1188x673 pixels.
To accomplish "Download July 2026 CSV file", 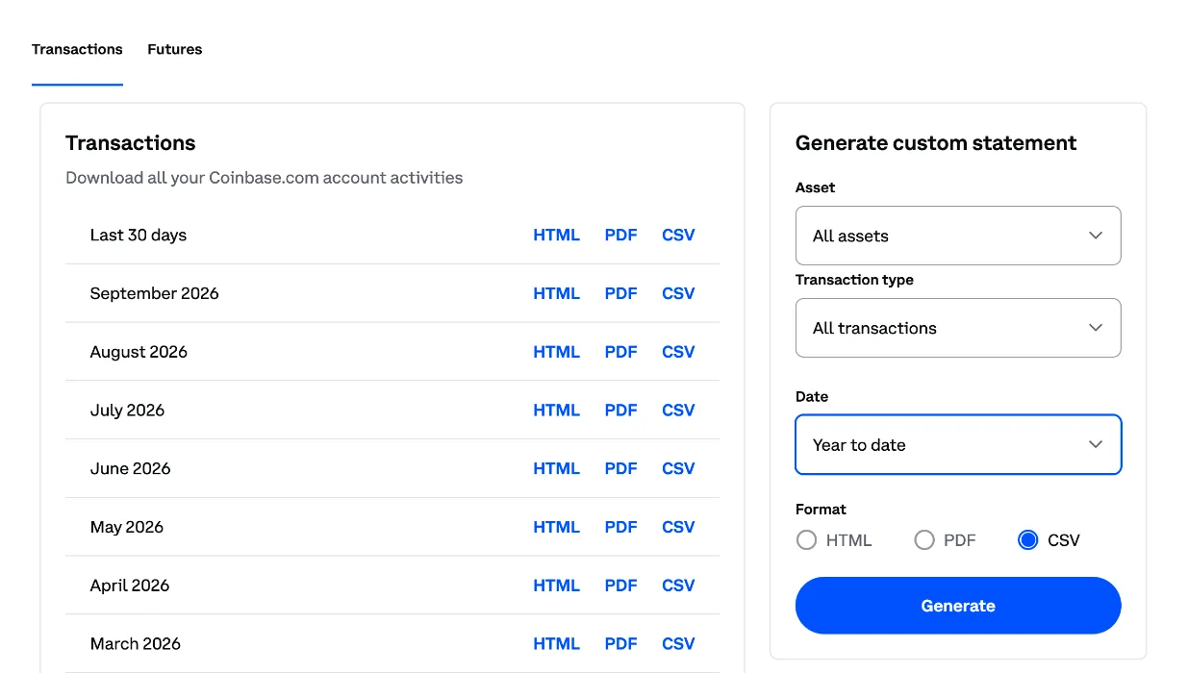I will pyautogui.click(x=678, y=411).
